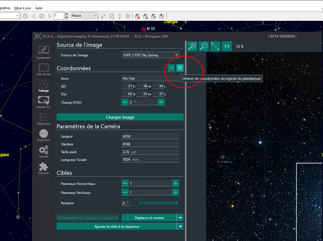323x241 pixels.
Task: Click the telescope icon with lightning bolt
Action: [x=154, y=16]
